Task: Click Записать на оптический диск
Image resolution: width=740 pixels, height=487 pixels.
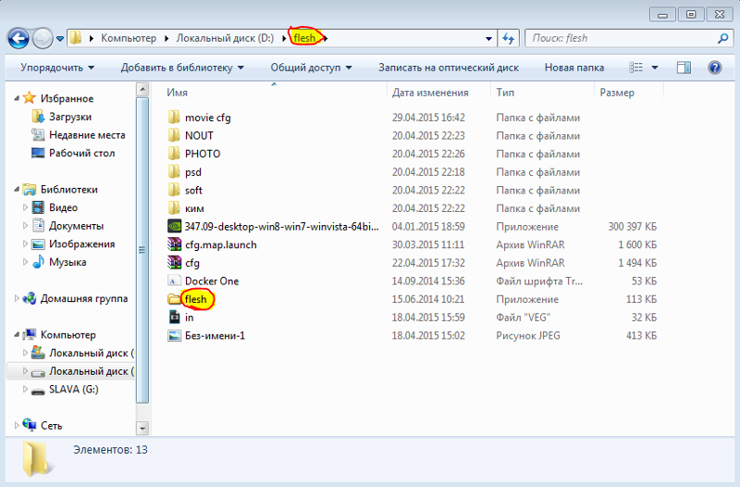Action: (449, 68)
